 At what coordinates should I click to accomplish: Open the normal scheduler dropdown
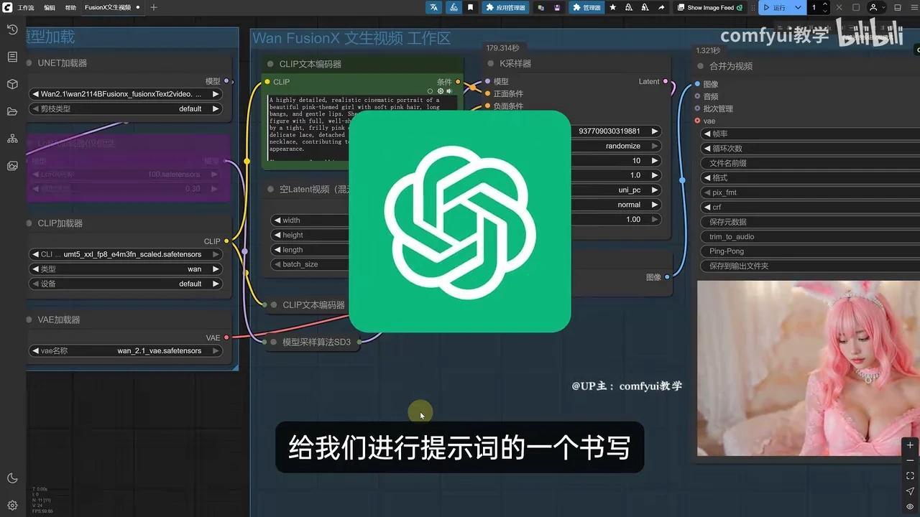click(x=618, y=204)
